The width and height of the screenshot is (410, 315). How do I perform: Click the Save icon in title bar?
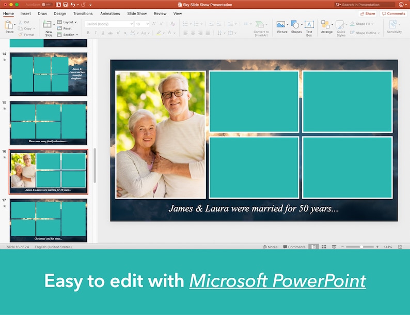click(66, 5)
